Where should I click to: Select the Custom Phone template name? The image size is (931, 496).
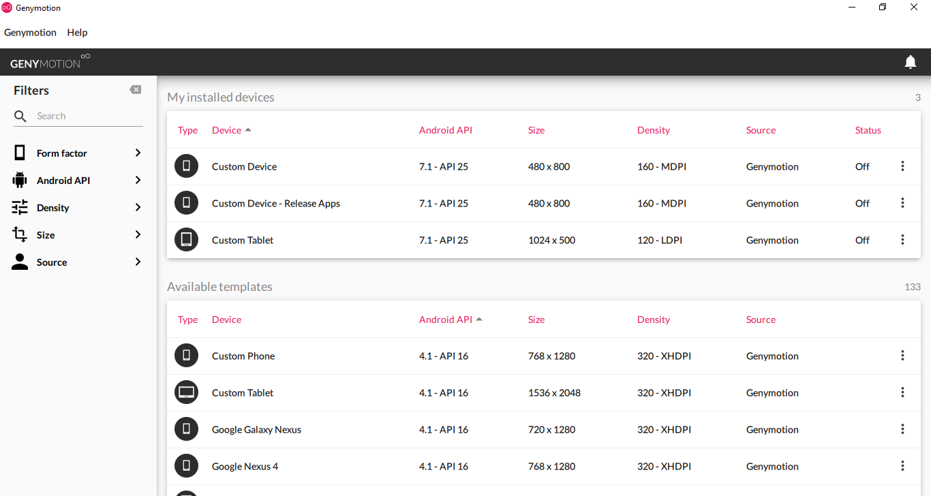pos(243,356)
